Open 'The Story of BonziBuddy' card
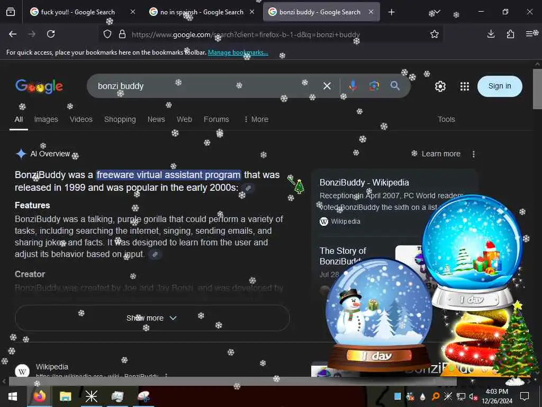Screen dimensions: 542x407 click(342, 256)
